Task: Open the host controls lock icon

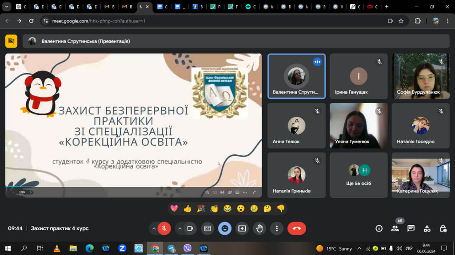Action: pos(443,228)
